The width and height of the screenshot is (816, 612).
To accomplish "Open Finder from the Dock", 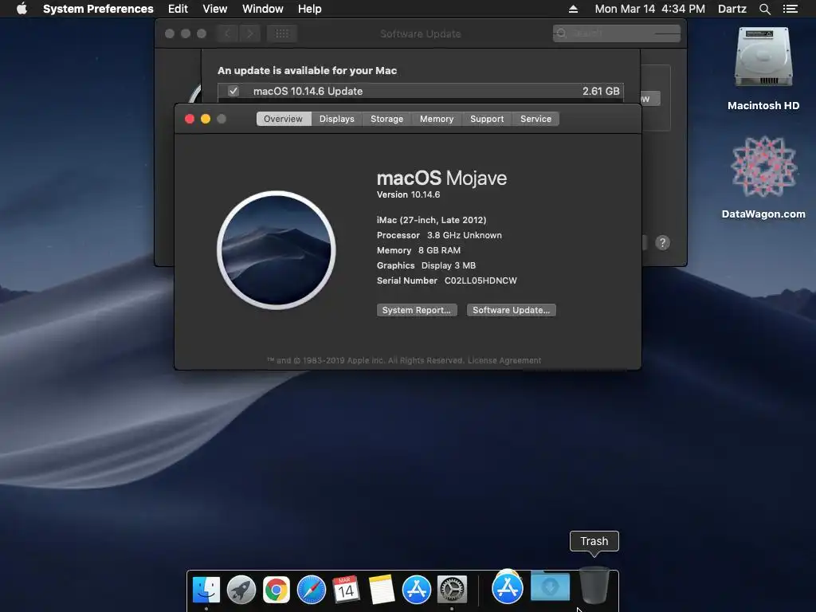I will pyautogui.click(x=206, y=590).
